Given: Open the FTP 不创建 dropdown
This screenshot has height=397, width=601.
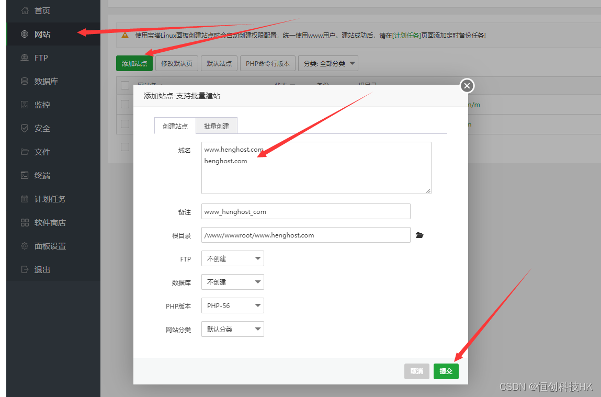Looking at the screenshot, I should pos(232,258).
